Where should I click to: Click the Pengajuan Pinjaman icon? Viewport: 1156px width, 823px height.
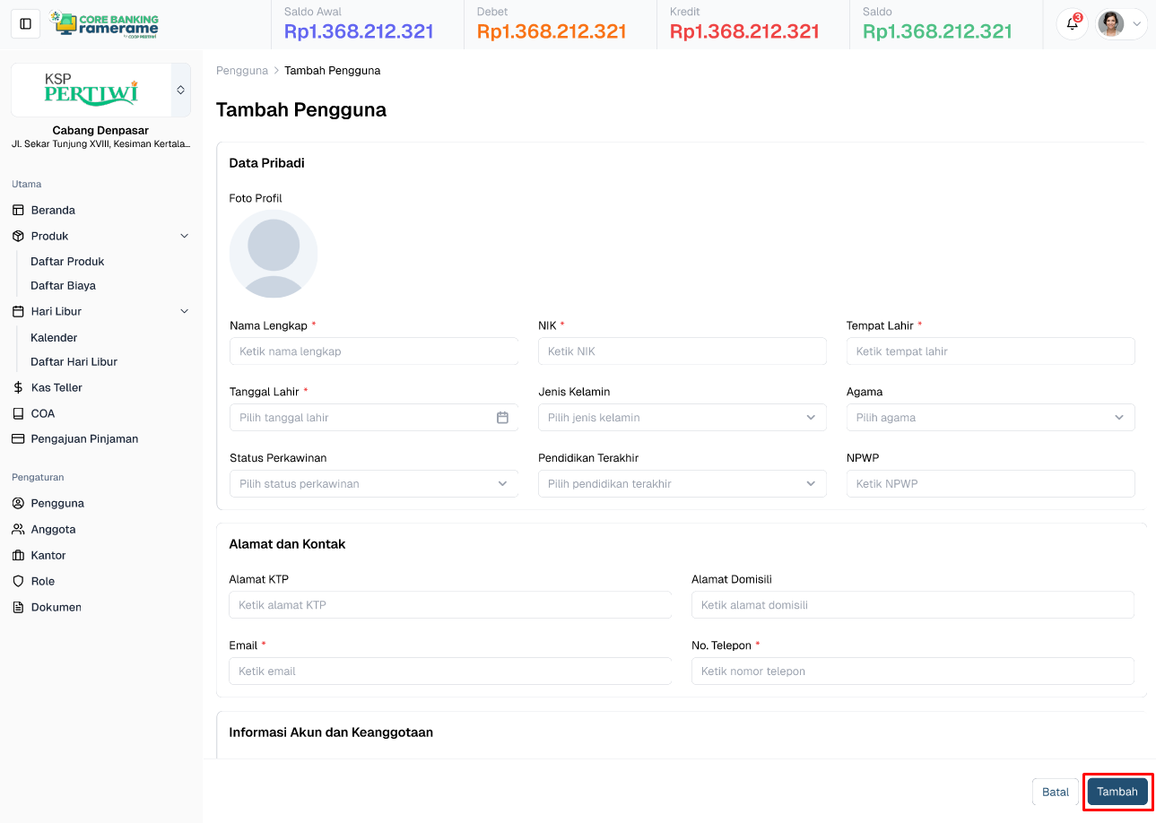[x=18, y=438]
